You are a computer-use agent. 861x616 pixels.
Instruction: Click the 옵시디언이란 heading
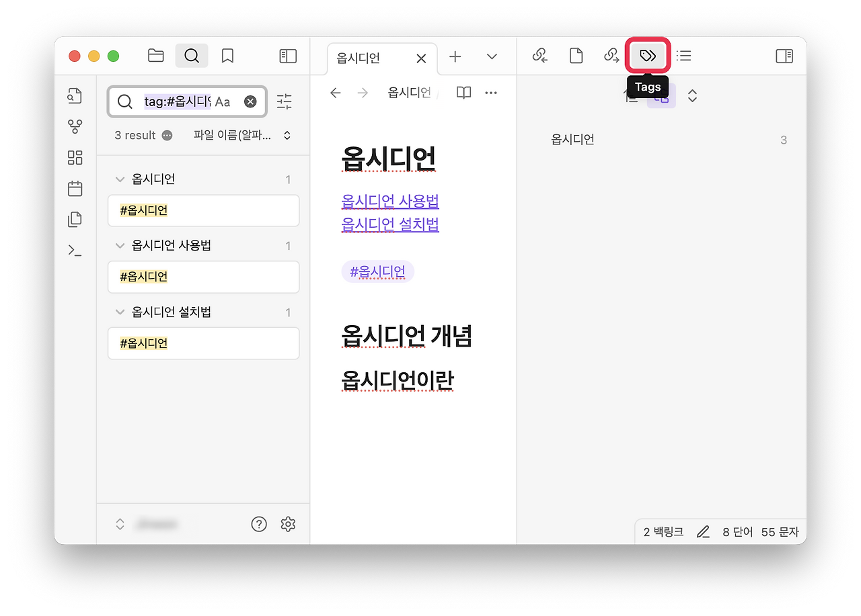pyautogui.click(x=398, y=380)
